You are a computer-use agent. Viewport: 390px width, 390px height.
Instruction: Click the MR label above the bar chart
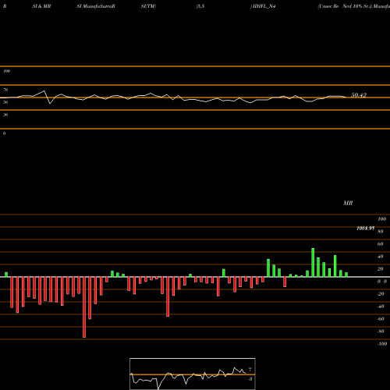(348, 203)
